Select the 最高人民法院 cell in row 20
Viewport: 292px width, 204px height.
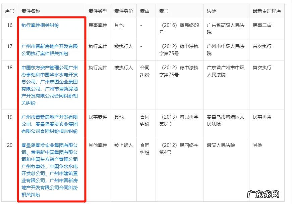[x=221, y=146]
